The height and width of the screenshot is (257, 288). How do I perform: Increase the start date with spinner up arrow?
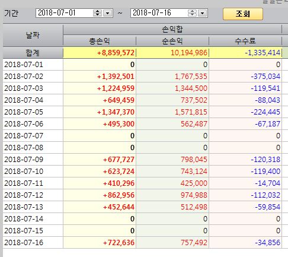point(97,11)
